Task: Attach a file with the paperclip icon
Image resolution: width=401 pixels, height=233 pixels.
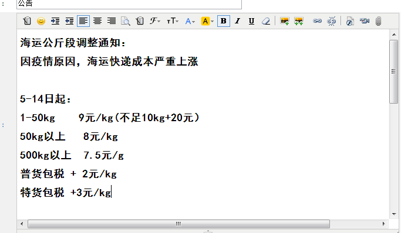Action: [379, 21]
